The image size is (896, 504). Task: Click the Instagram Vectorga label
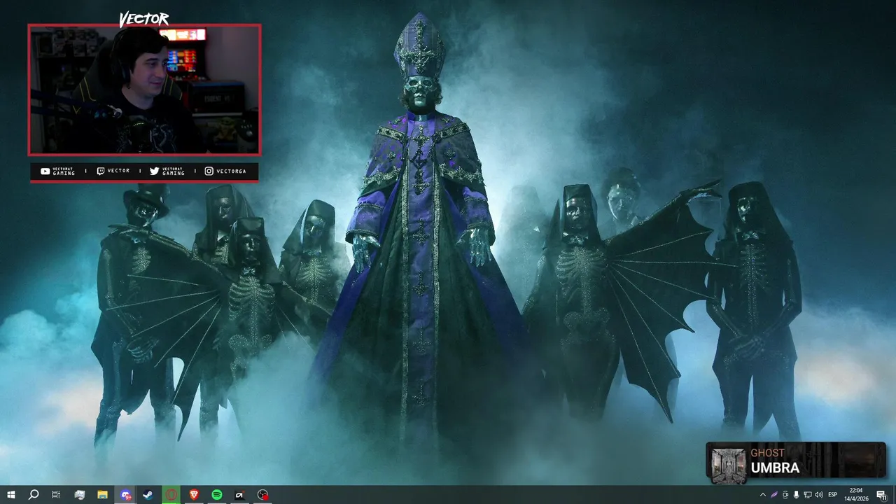[225, 171]
